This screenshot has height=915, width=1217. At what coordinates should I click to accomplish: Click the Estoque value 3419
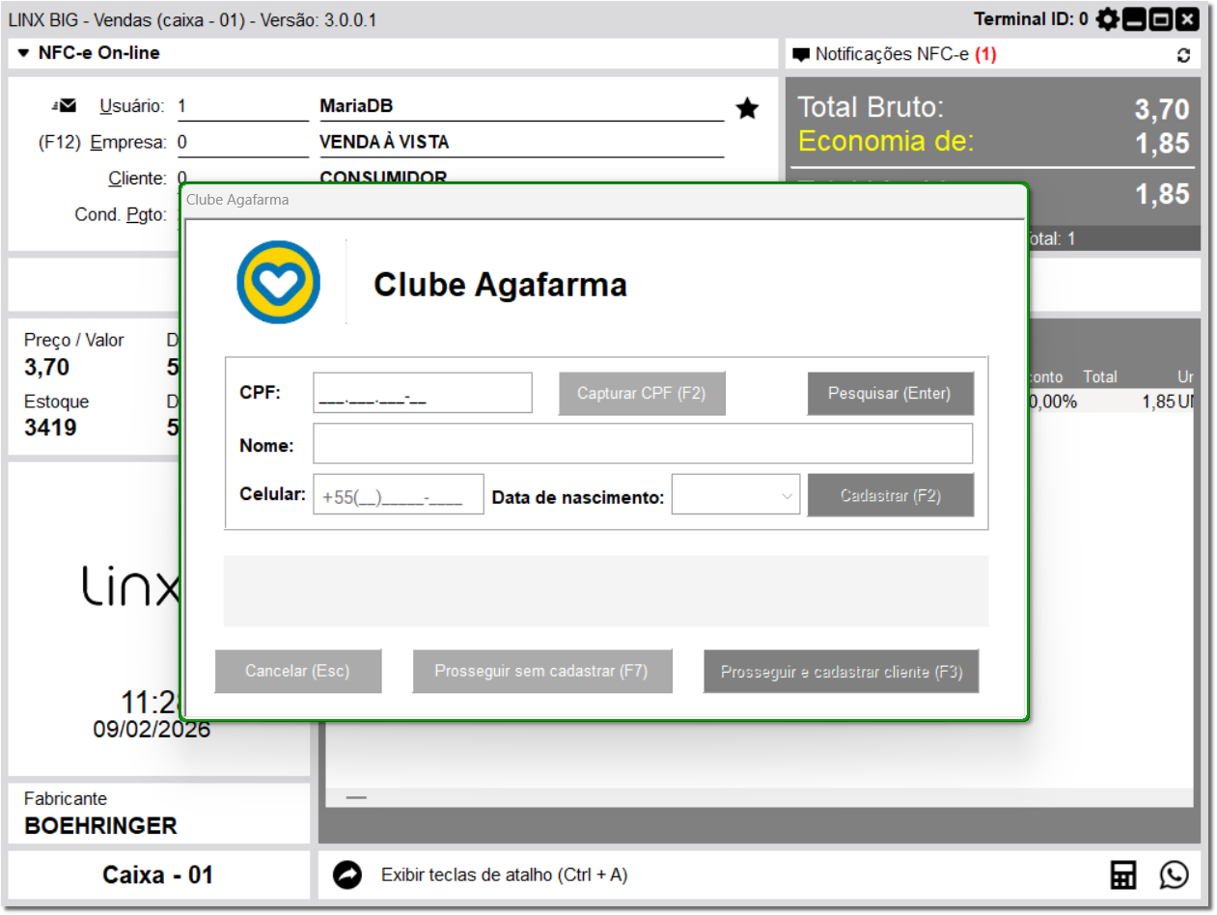[50, 427]
